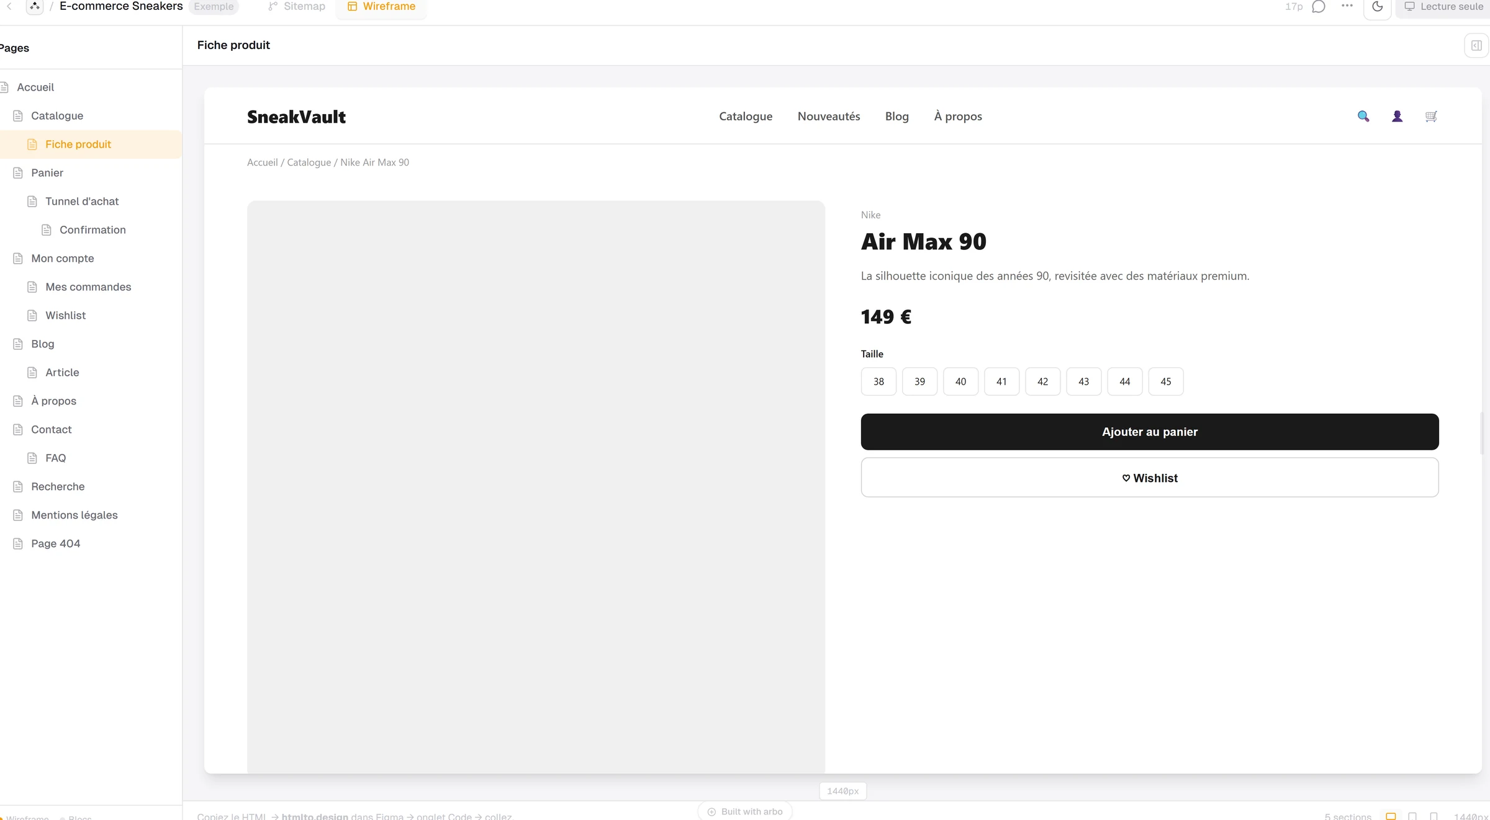
Task: Click the Accueil breadcrumb link
Action: tap(263, 163)
